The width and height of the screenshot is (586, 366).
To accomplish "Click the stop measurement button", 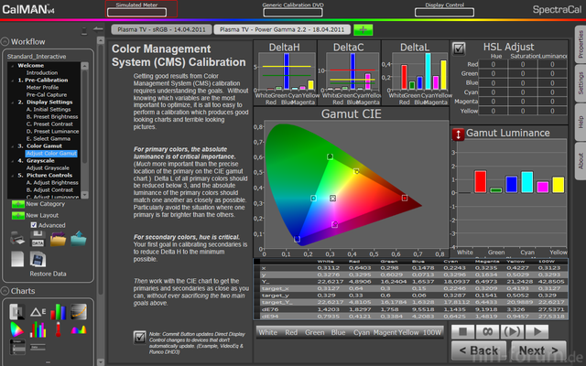I will [463, 331].
